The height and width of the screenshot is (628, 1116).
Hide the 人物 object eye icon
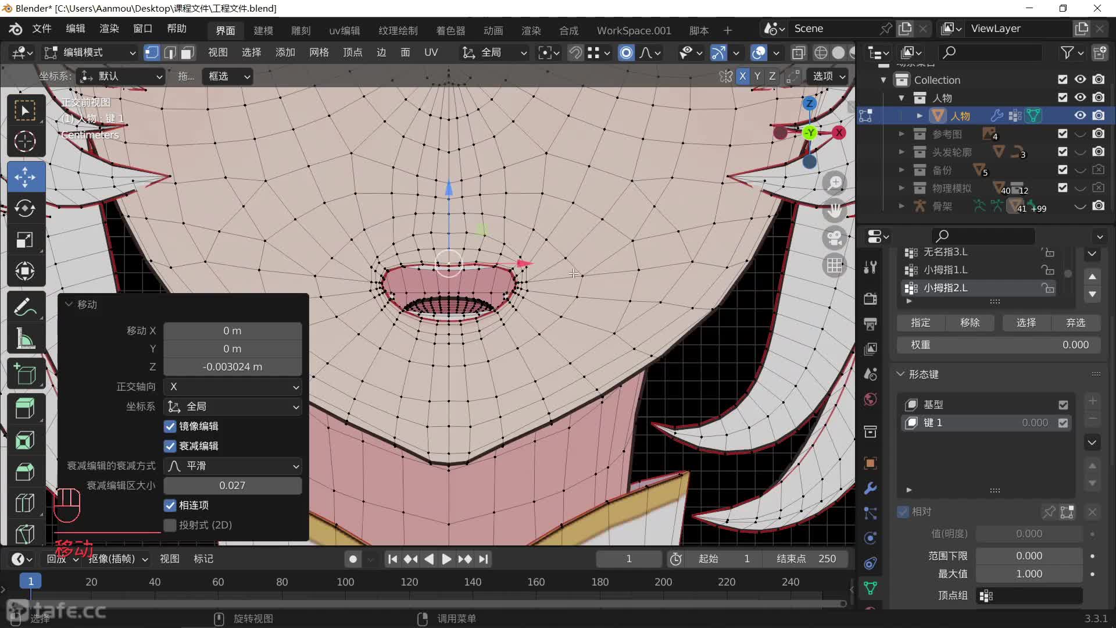(x=1080, y=115)
